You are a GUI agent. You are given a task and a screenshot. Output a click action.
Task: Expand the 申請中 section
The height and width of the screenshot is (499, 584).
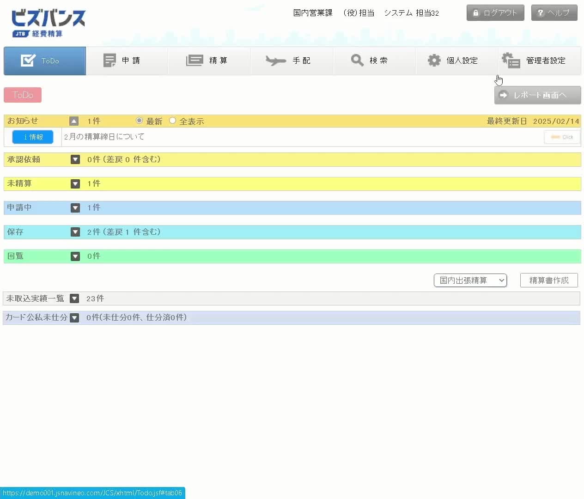(x=75, y=208)
